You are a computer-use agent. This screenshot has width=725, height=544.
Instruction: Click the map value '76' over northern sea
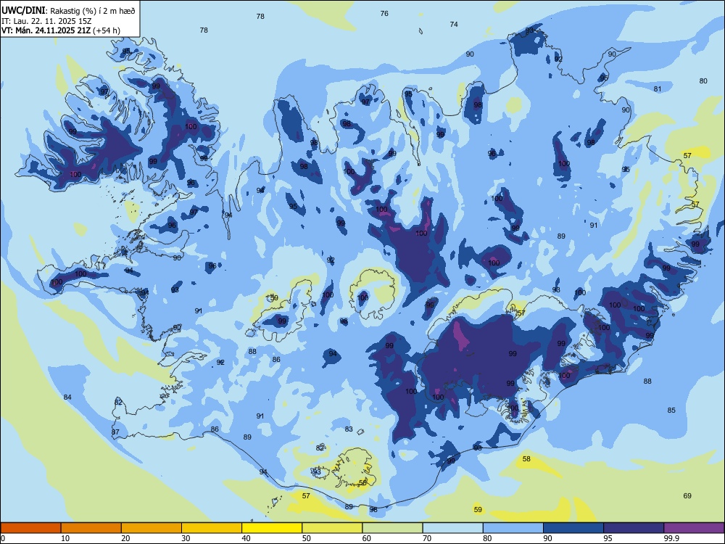click(384, 13)
